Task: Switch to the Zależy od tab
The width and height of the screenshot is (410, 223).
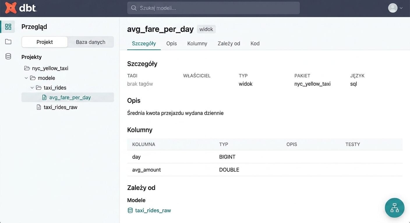Action: 229,44
